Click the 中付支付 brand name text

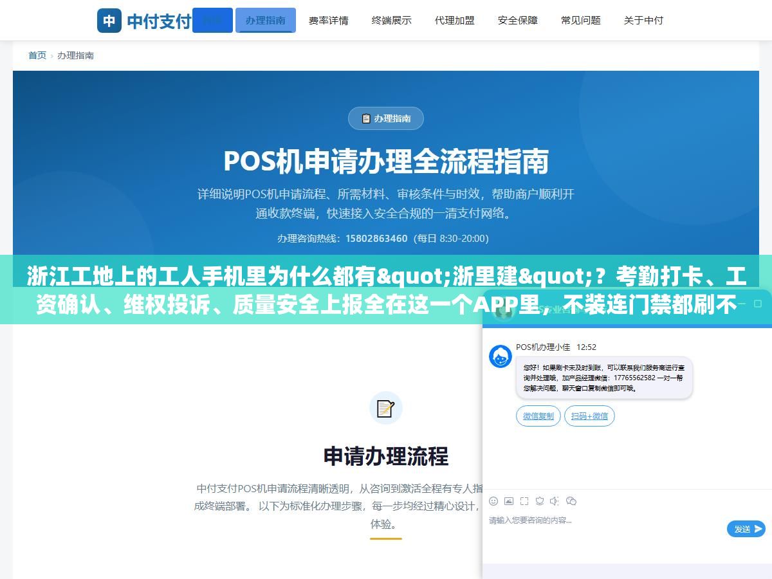coord(159,21)
